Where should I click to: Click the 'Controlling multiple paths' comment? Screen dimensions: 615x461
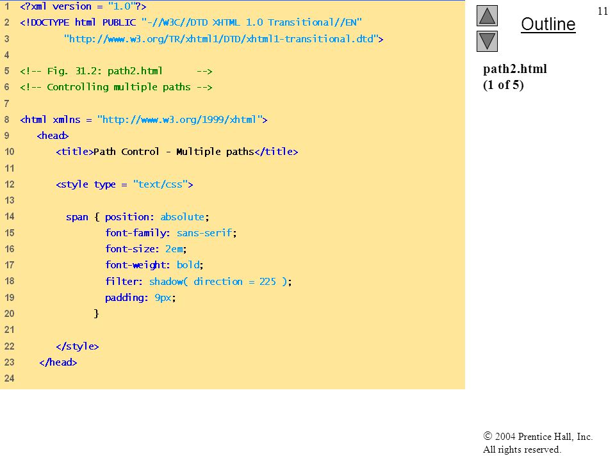[x=116, y=87]
